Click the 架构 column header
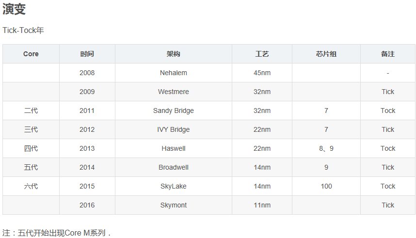 tap(173, 54)
